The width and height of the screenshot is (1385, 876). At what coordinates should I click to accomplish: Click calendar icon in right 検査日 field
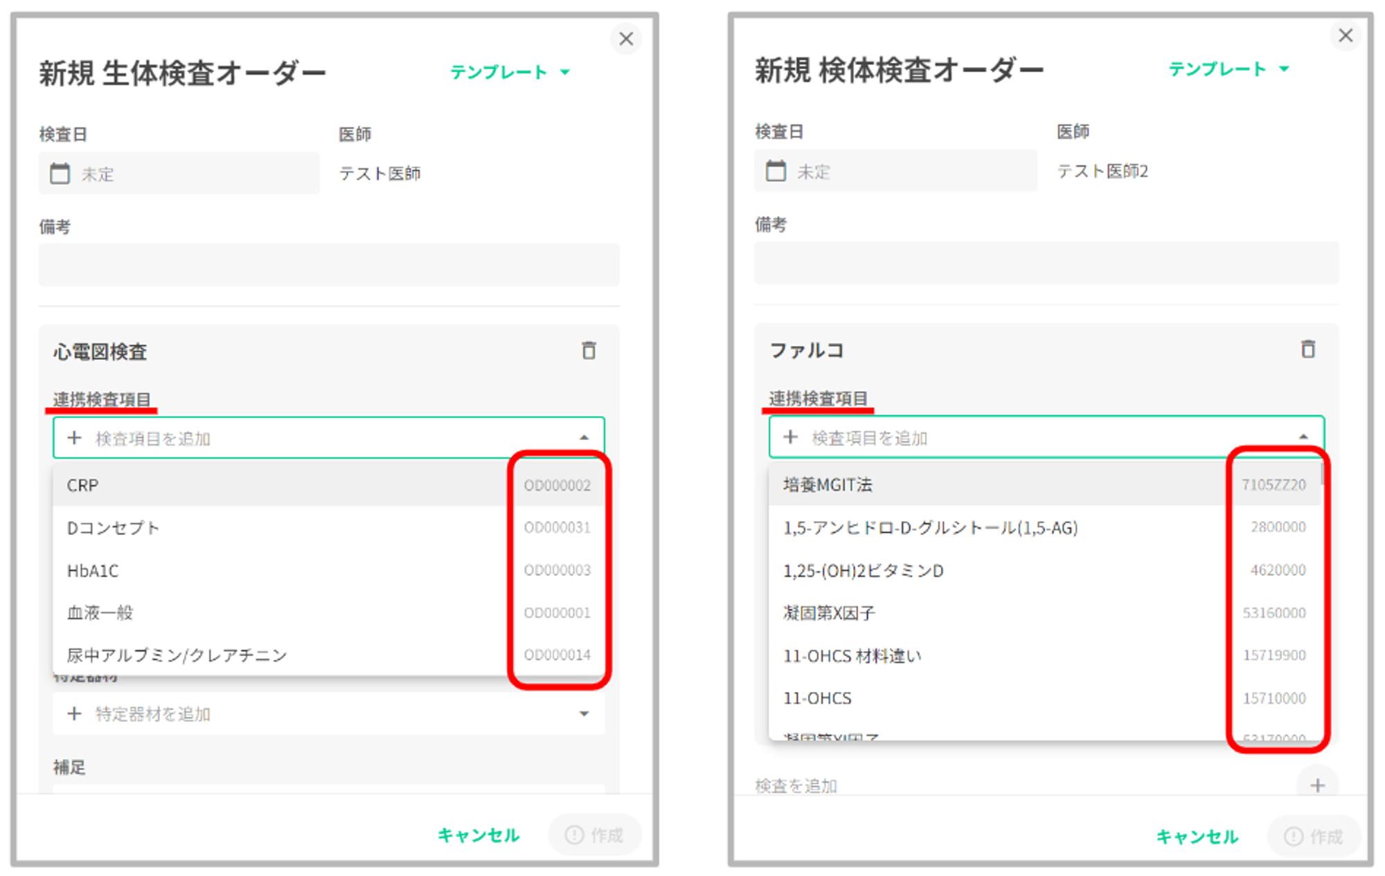[x=776, y=170]
